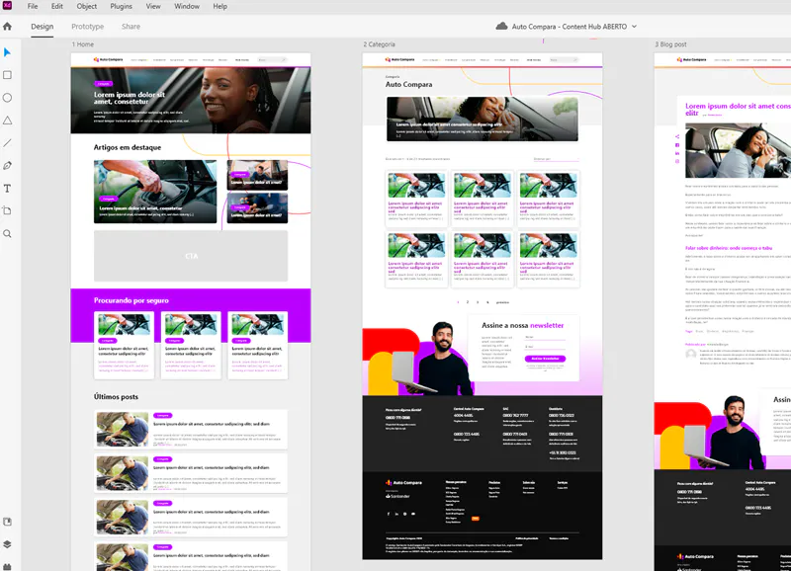Click the newsletter name input field in Categoria
Image resolution: width=791 pixels, height=571 pixels.
(x=545, y=338)
